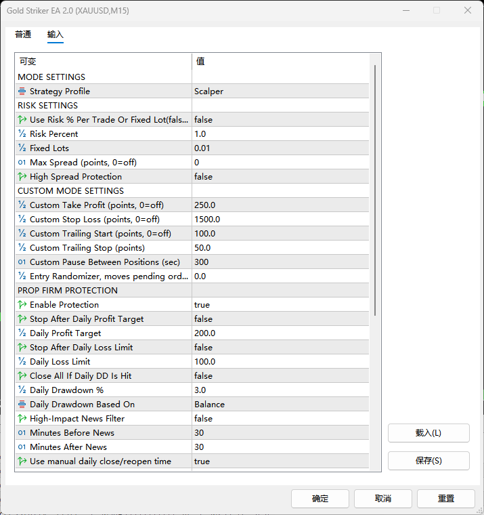Toggle Use manual daily close/reopen time value
This screenshot has height=515, width=484.
[280, 461]
